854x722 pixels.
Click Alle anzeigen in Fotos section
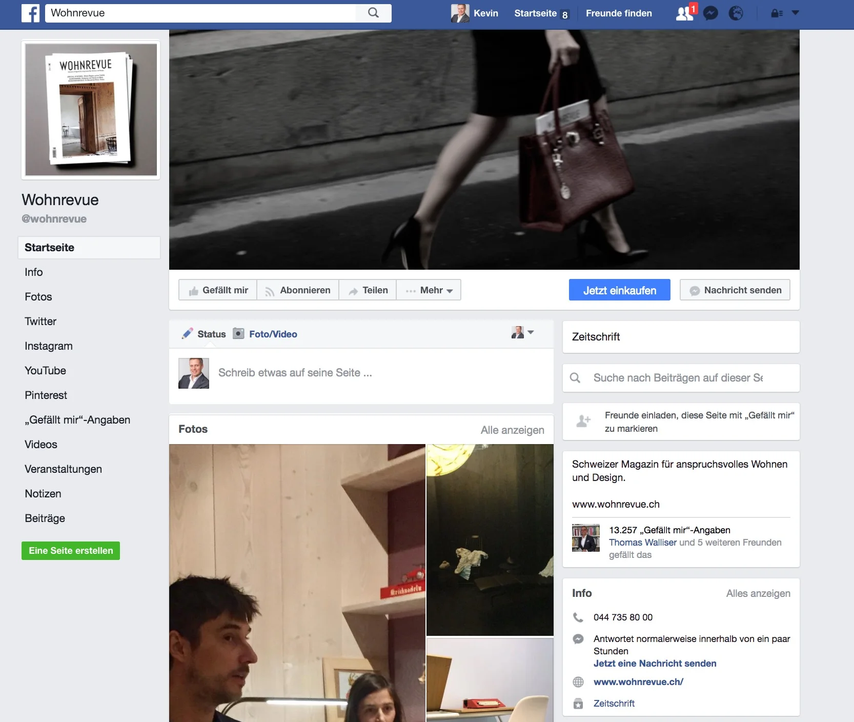[x=513, y=430]
